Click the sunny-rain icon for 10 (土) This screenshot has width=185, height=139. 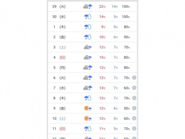(x=88, y=119)
